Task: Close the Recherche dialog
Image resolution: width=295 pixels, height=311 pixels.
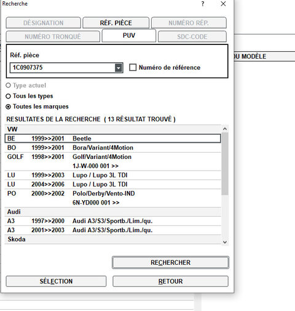Action: [223, 4]
